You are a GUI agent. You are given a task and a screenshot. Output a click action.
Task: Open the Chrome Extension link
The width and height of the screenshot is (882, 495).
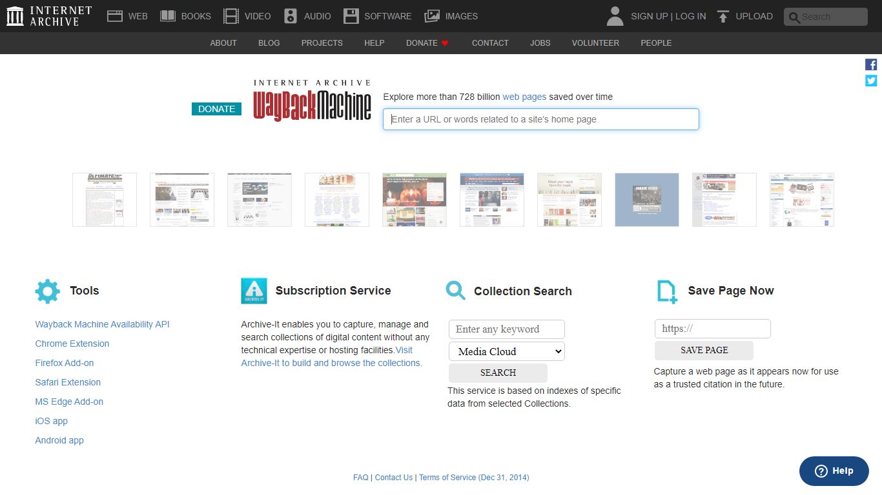(x=72, y=344)
